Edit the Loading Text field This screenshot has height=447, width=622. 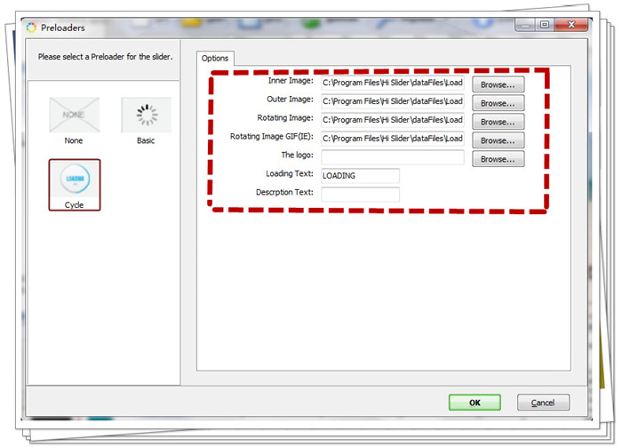click(359, 176)
